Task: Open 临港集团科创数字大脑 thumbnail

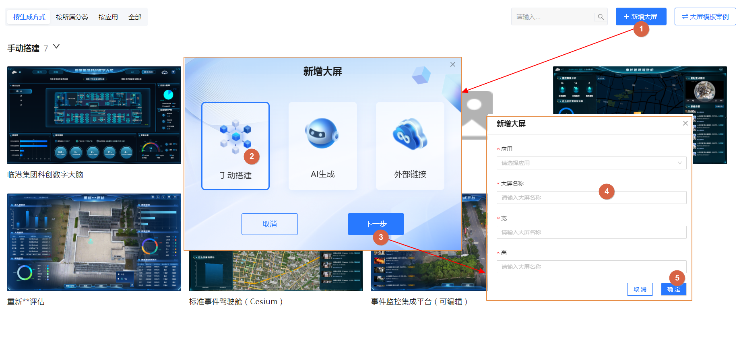Action: pyautogui.click(x=94, y=115)
